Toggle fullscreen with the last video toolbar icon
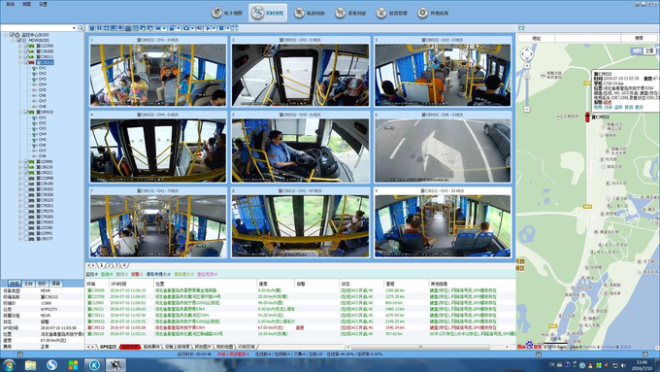This screenshot has height=372, width=660. (x=235, y=28)
